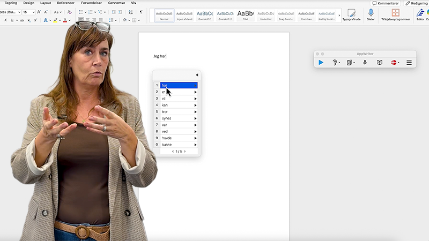Click the AppWriter microphone icon

pos(365,63)
